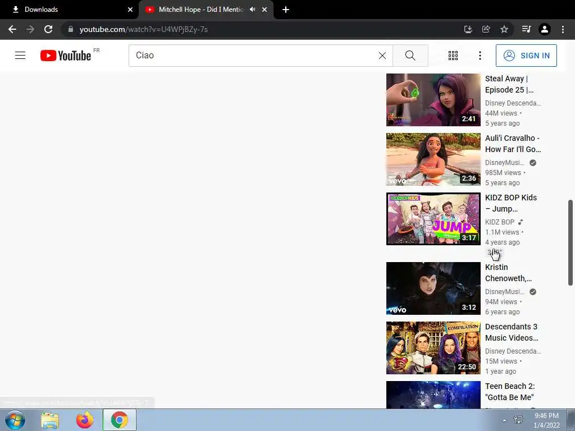The width and height of the screenshot is (575, 431).
Task: Click KIDZ BOP channel name
Action: pos(499,222)
